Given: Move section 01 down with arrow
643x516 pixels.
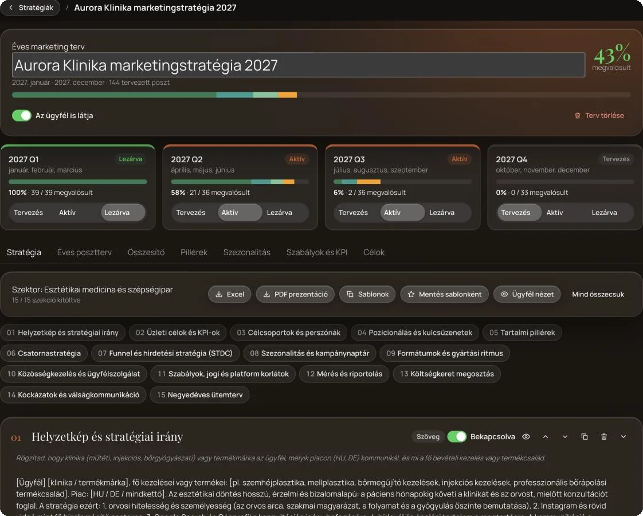Looking at the screenshot, I should pyautogui.click(x=565, y=437).
